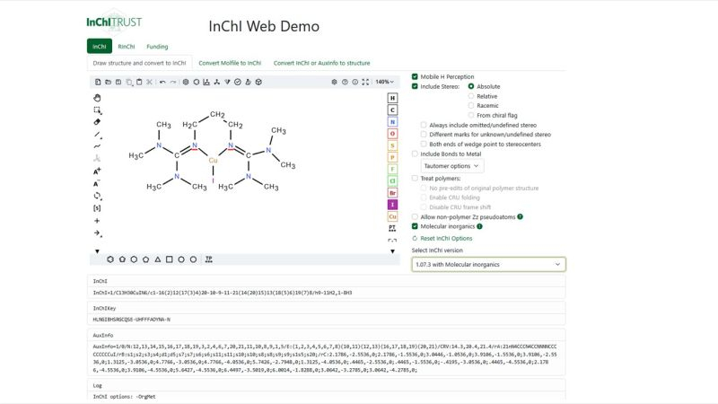Choose the Nitrogen atom button
This screenshot has width=718, height=404.
click(392, 121)
